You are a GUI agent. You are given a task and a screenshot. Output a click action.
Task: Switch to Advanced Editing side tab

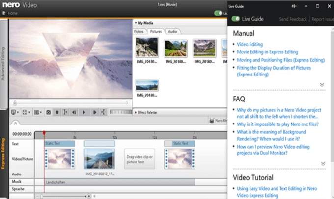(x=3, y=64)
